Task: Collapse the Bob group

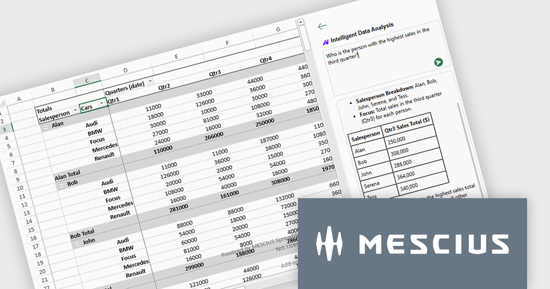Action: tap(62, 185)
